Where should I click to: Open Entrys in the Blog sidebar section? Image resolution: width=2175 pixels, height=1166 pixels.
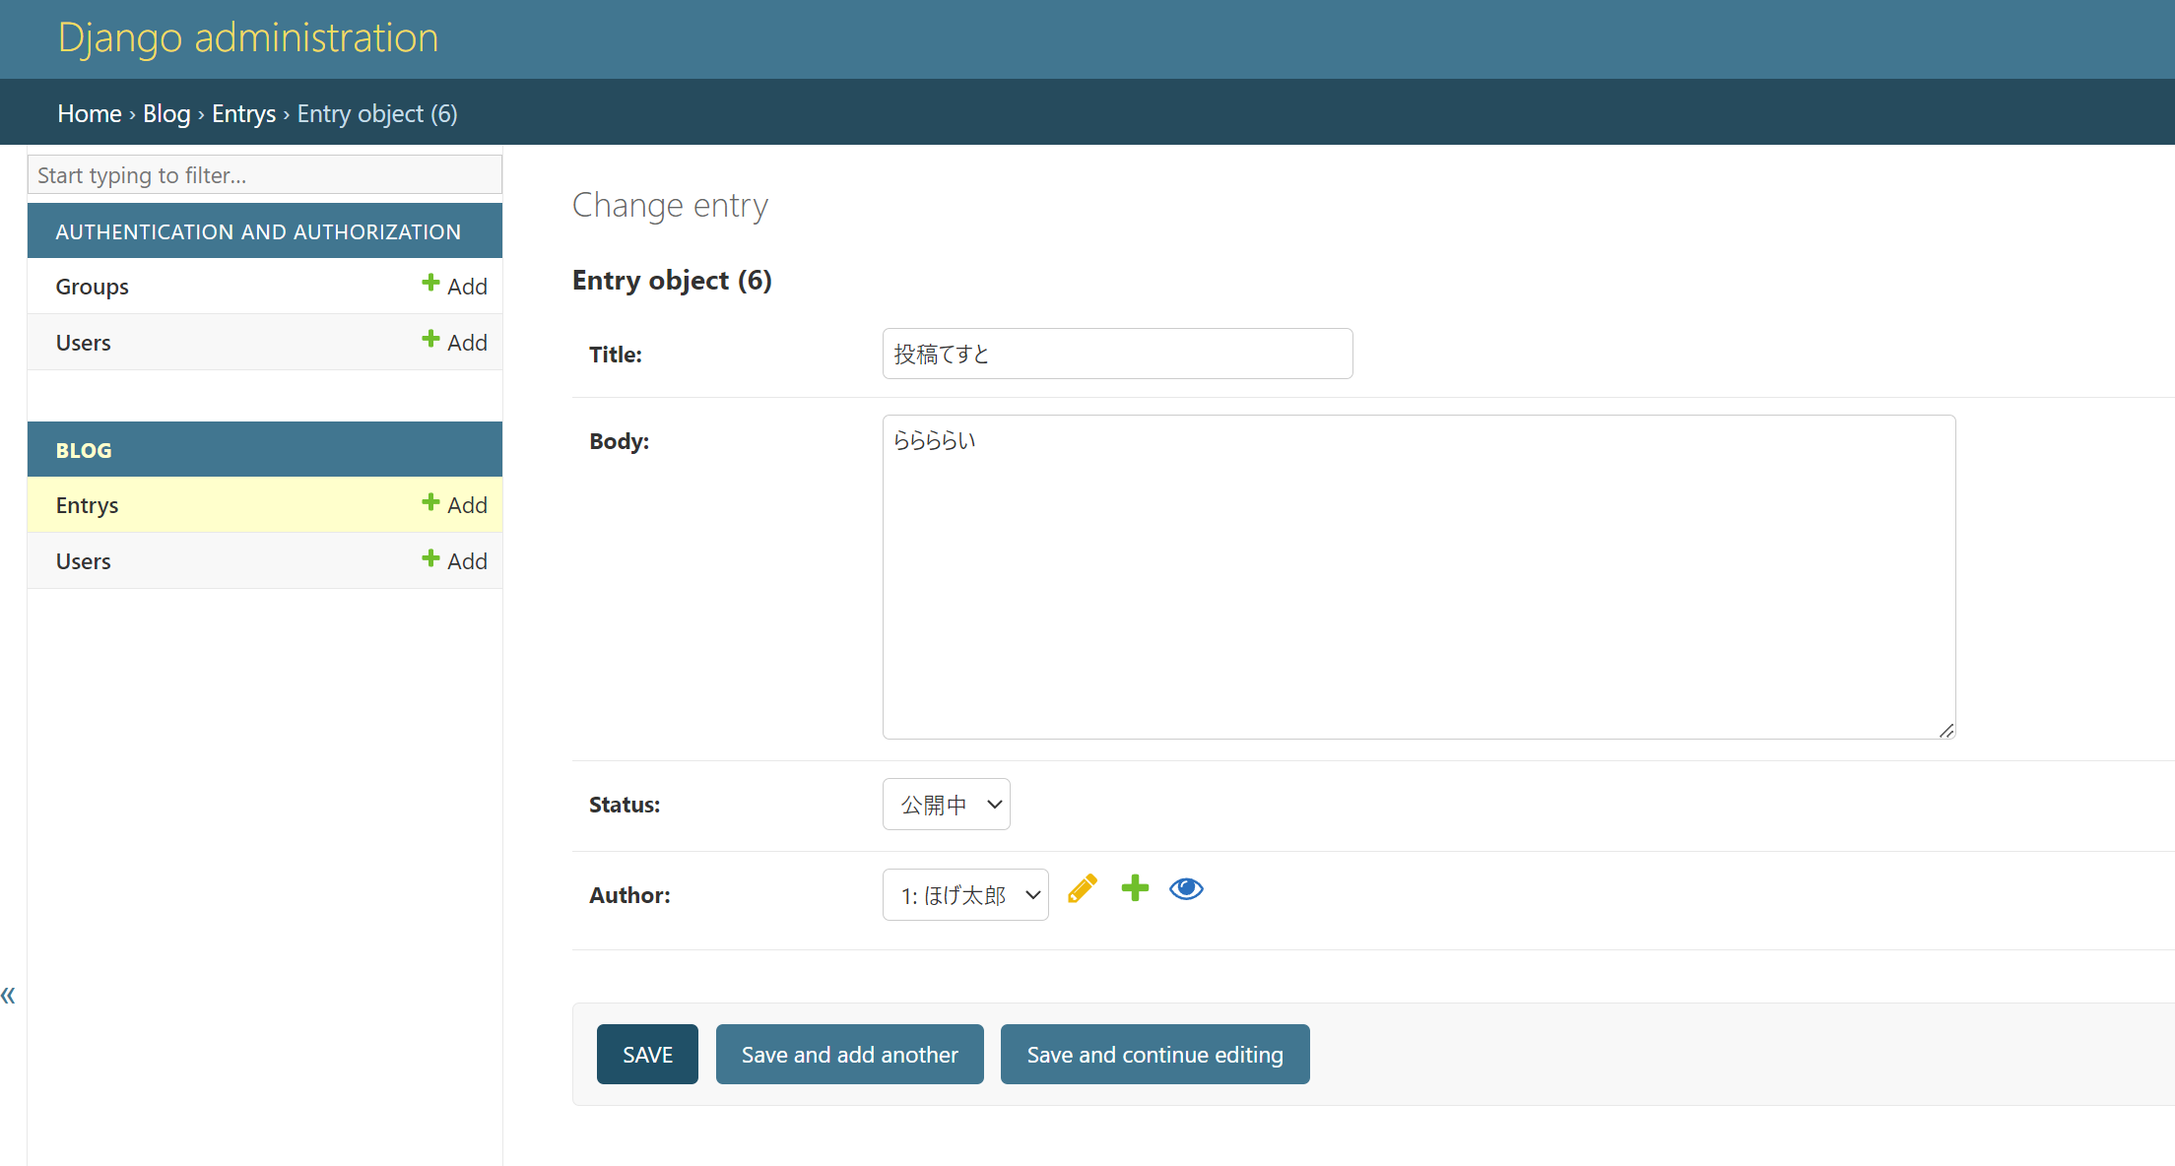pos(88,505)
